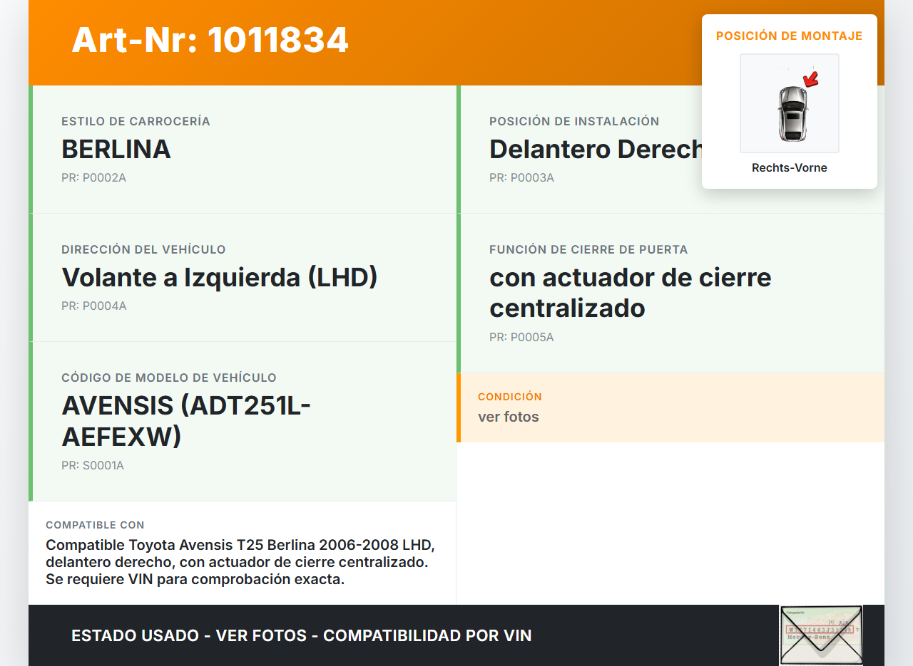Click the top-view car image
The height and width of the screenshot is (666, 913).
click(x=792, y=113)
